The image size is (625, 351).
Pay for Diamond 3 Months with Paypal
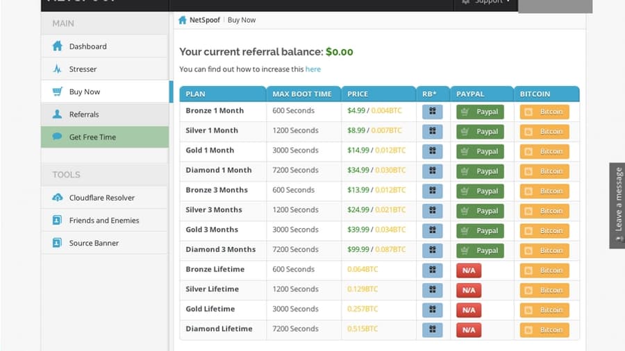click(480, 250)
